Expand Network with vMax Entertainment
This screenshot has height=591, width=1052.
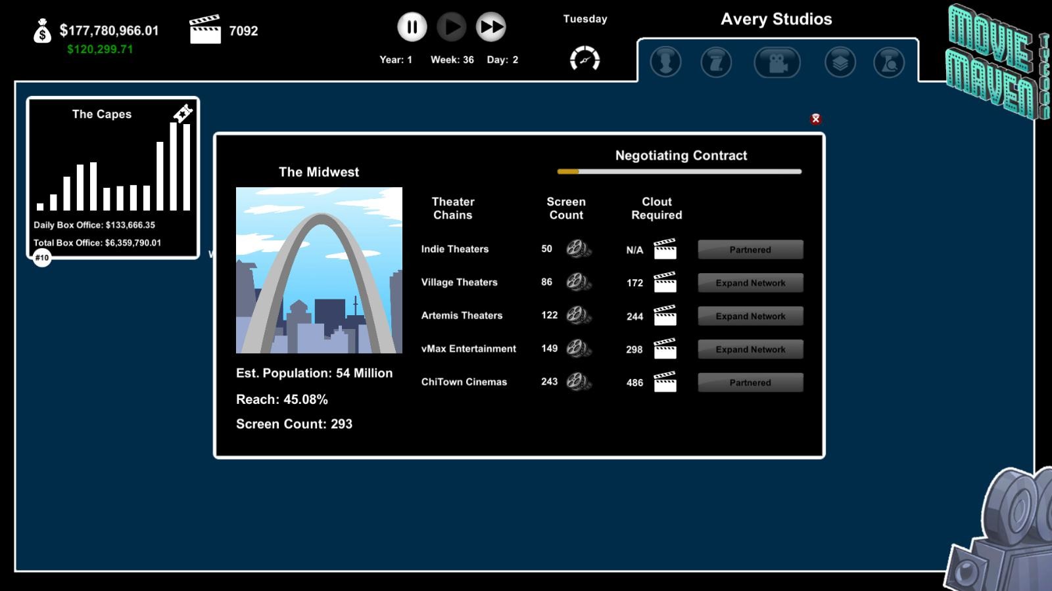750,349
